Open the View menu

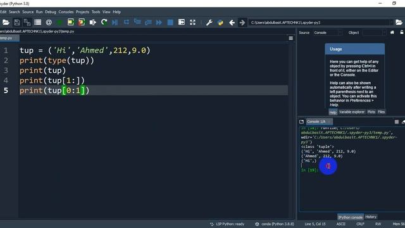106,12
